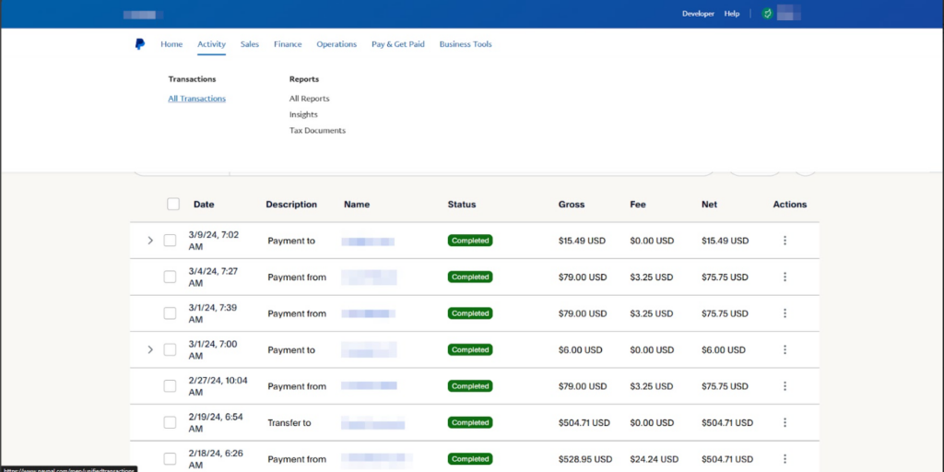Check the box for 3/9/24 transaction

pos(170,241)
